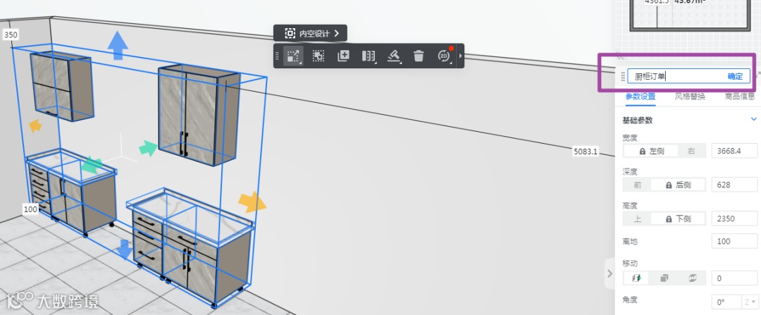
Task: Edit the 离地 value 100
Action: (734, 241)
